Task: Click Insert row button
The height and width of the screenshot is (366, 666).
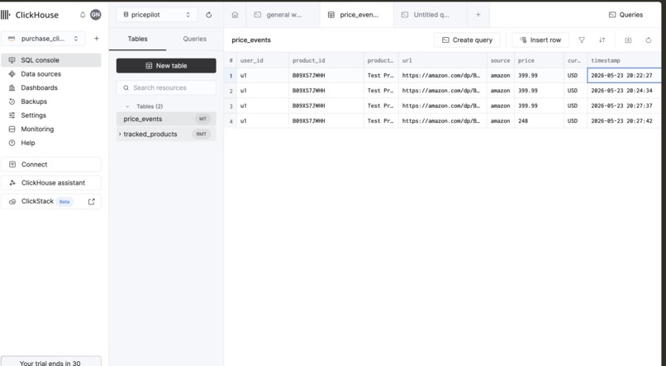Action: coord(540,40)
